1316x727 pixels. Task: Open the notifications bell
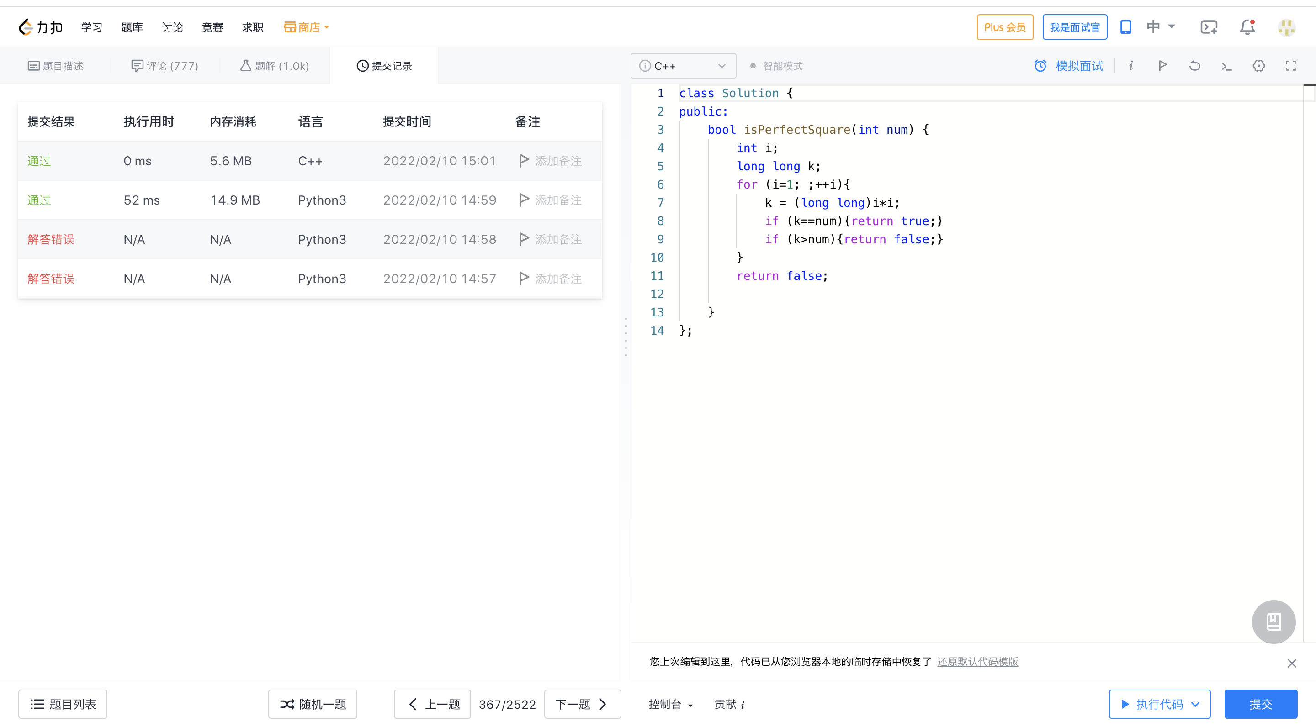[1247, 27]
